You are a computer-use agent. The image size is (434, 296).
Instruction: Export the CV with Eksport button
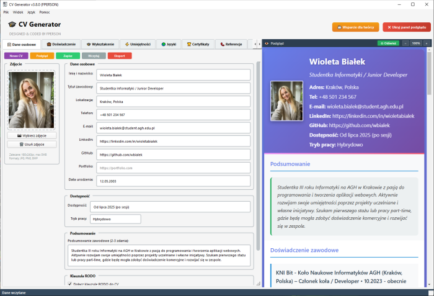120,56
